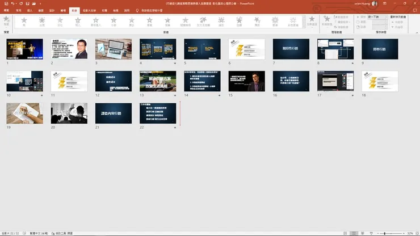Image resolution: width=420 pixels, height=236 pixels.
Task: Click the Preview animation star button
Action: pyautogui.click(x=6, y=21)
